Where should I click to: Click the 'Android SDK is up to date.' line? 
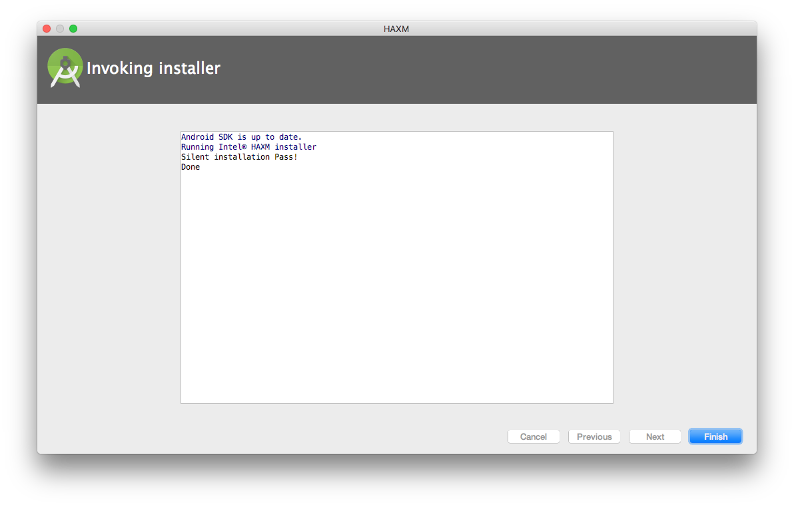pyautogui.click(x=241, y=136)
